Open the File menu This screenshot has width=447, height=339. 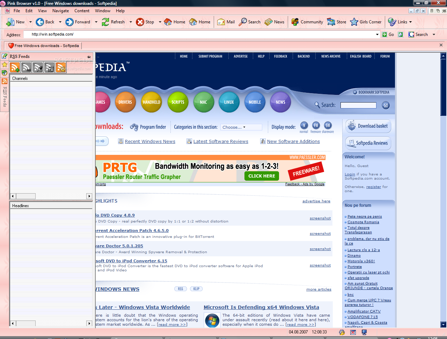click(x=17, y=11)
